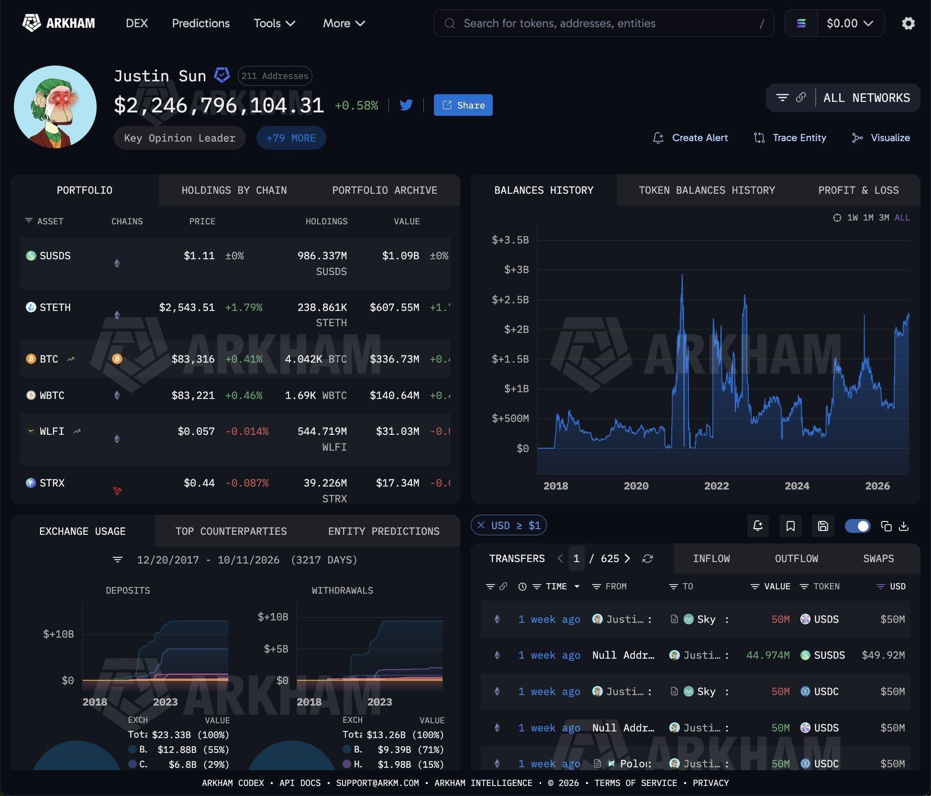931x796 pixels.
Task: Click the clock icon on balances chart
Action: click(x=837, y=218)
